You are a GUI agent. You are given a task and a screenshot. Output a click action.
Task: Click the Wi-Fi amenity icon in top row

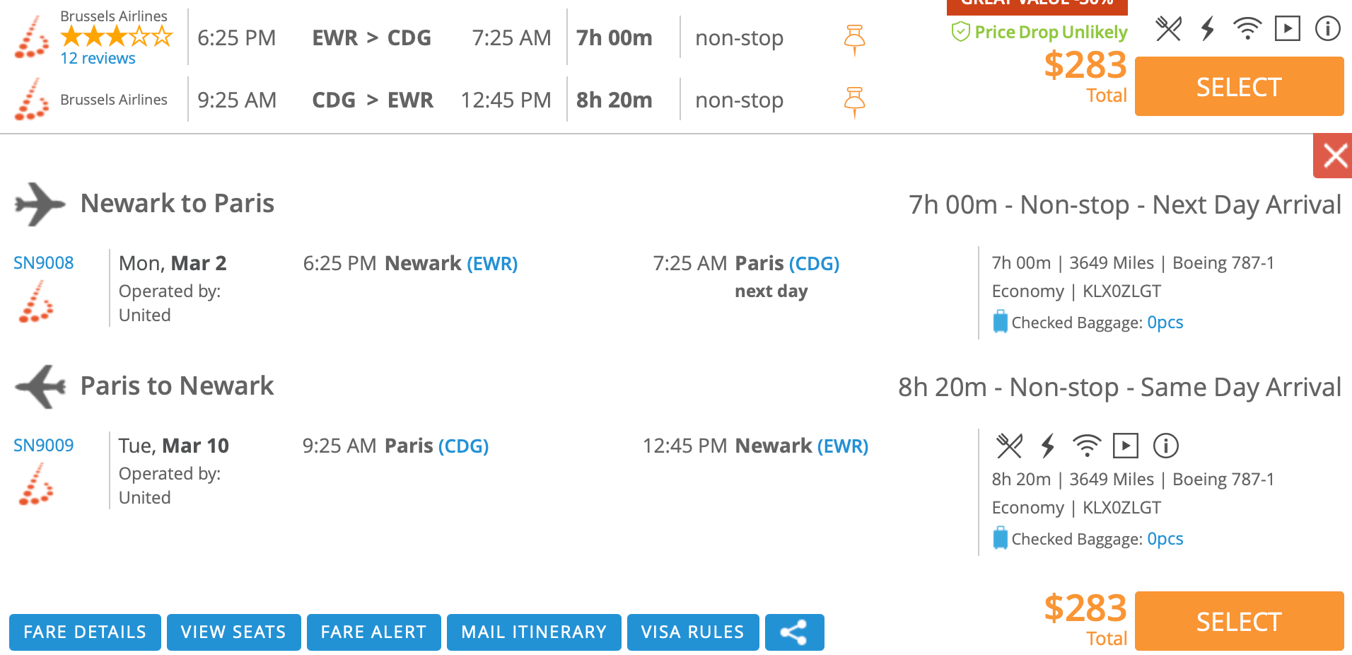point(1247,29)
